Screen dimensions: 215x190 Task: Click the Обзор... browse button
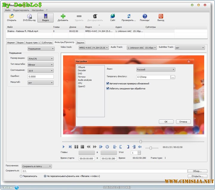click(197, 171)
